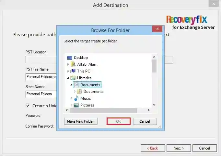Expand the nested Documents folder node
221x156 pixels.
tap(75, 91)
